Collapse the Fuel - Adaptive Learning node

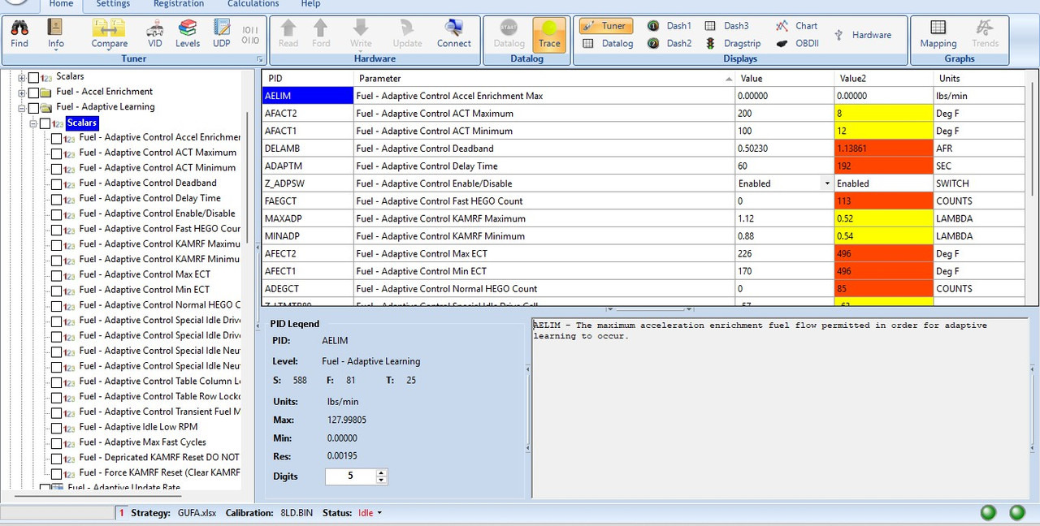[x=22, y=108]
